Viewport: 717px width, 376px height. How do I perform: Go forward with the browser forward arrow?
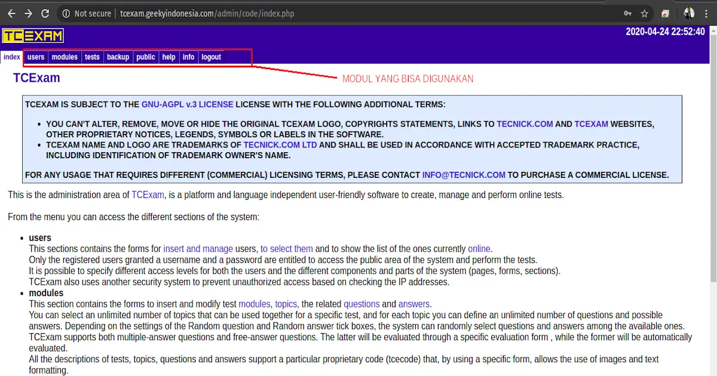click(x=28, y=13)
